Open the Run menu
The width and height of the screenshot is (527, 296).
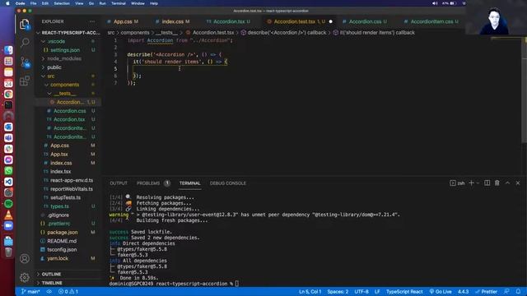[102, 3]
